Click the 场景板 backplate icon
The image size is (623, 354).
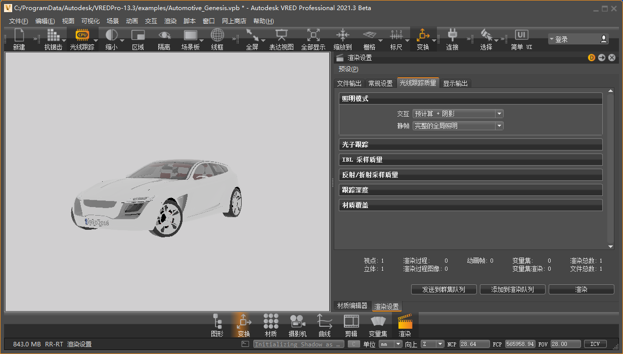click(x=191, y=35)
